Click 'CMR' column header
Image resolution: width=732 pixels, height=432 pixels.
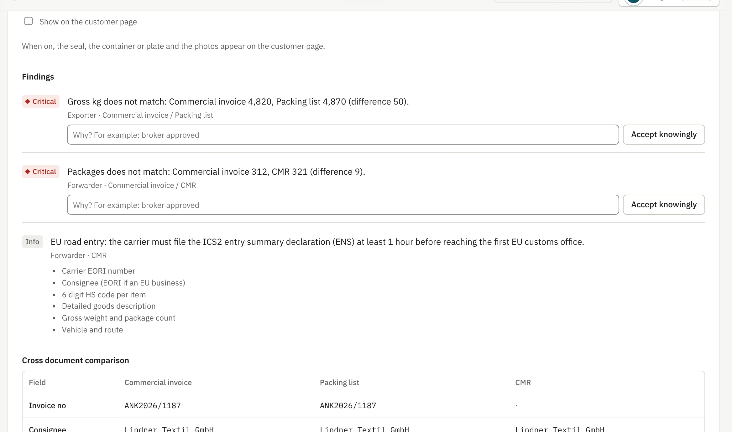click(x=523, y=383)
